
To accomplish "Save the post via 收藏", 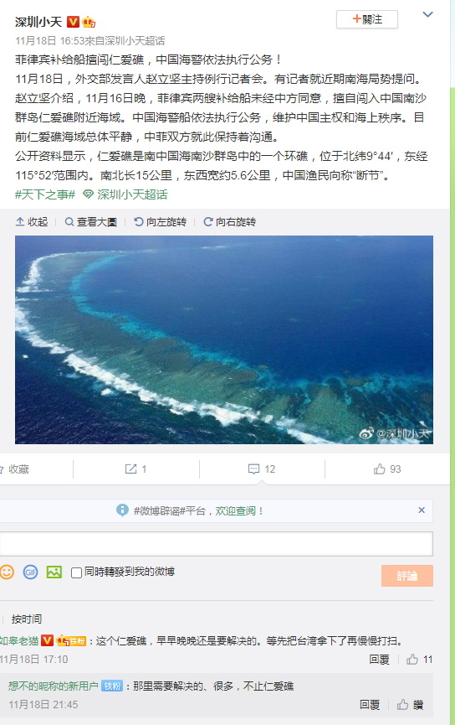I will click(15, 469).
